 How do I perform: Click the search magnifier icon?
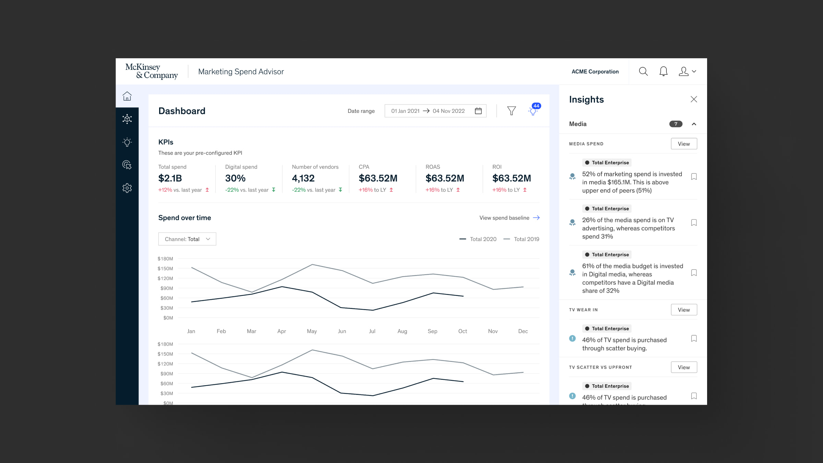(643, 71)
